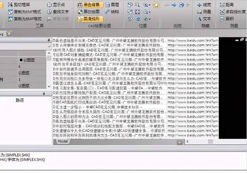
Task: Click the properties panel vertical scrollbar thumb
Action: 49,58
